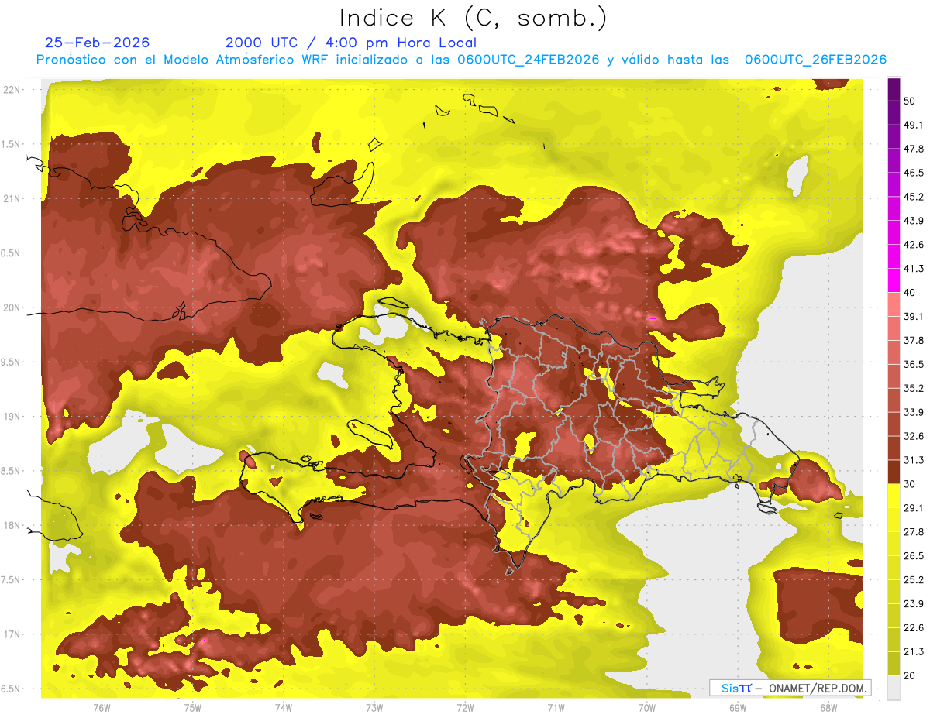Click the colorbar value "39.1"

914,316
